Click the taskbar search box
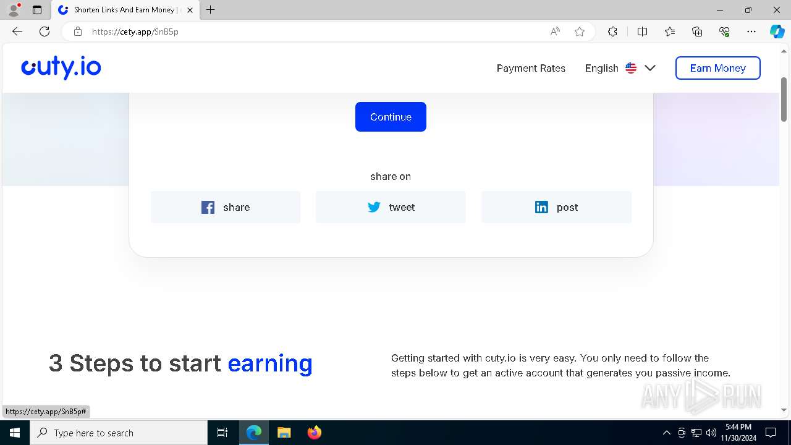This screenshot has height=445, width=791. pos(119,433)
